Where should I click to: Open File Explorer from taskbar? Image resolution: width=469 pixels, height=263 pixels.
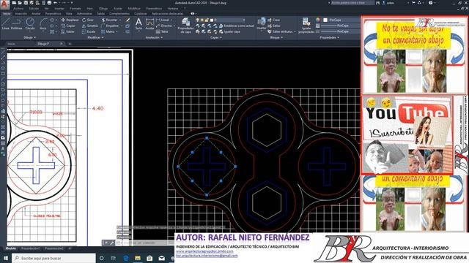pyautogui.click(x=138, y=258)
